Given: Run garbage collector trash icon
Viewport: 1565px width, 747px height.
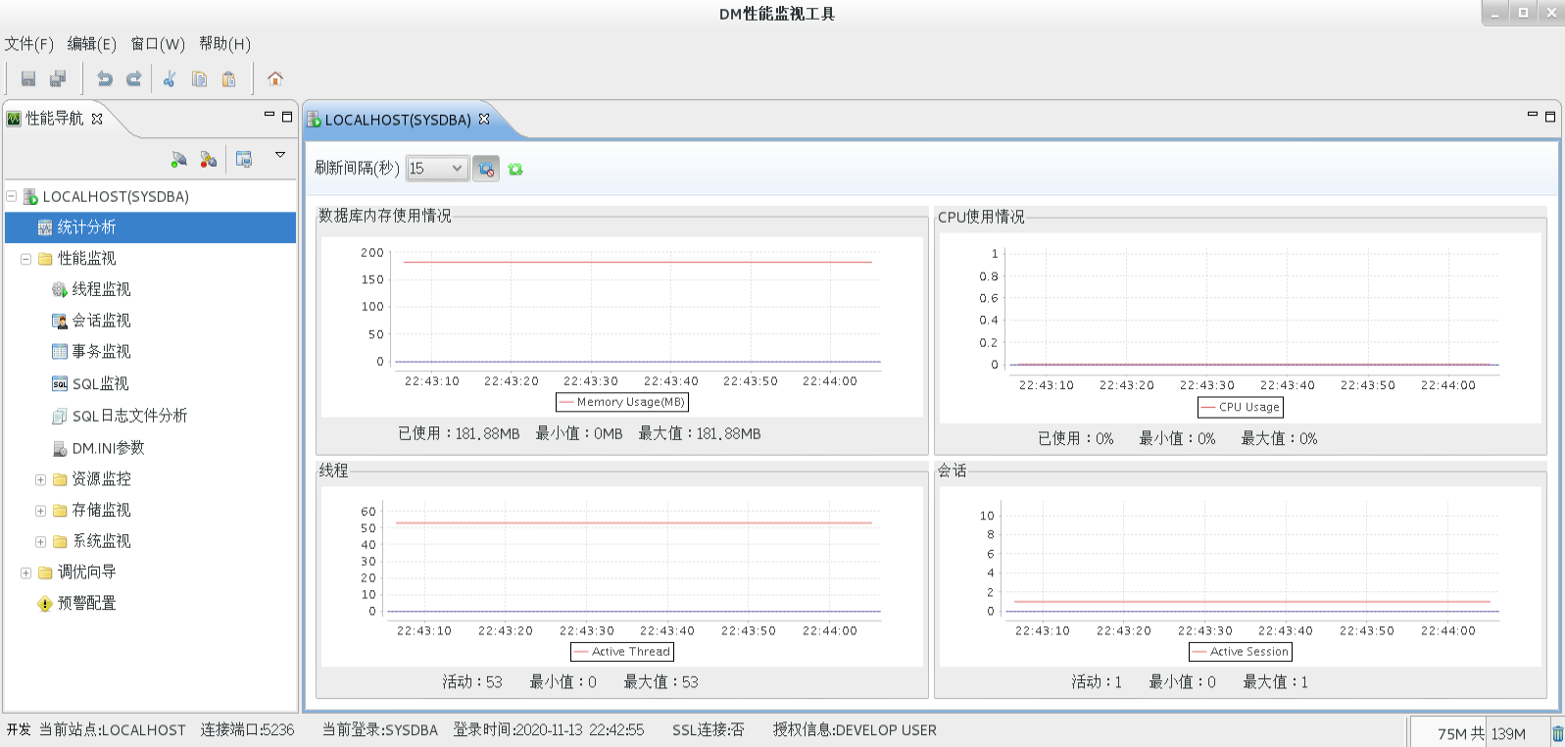Looking at the screenshot, I should [1557, 733].
